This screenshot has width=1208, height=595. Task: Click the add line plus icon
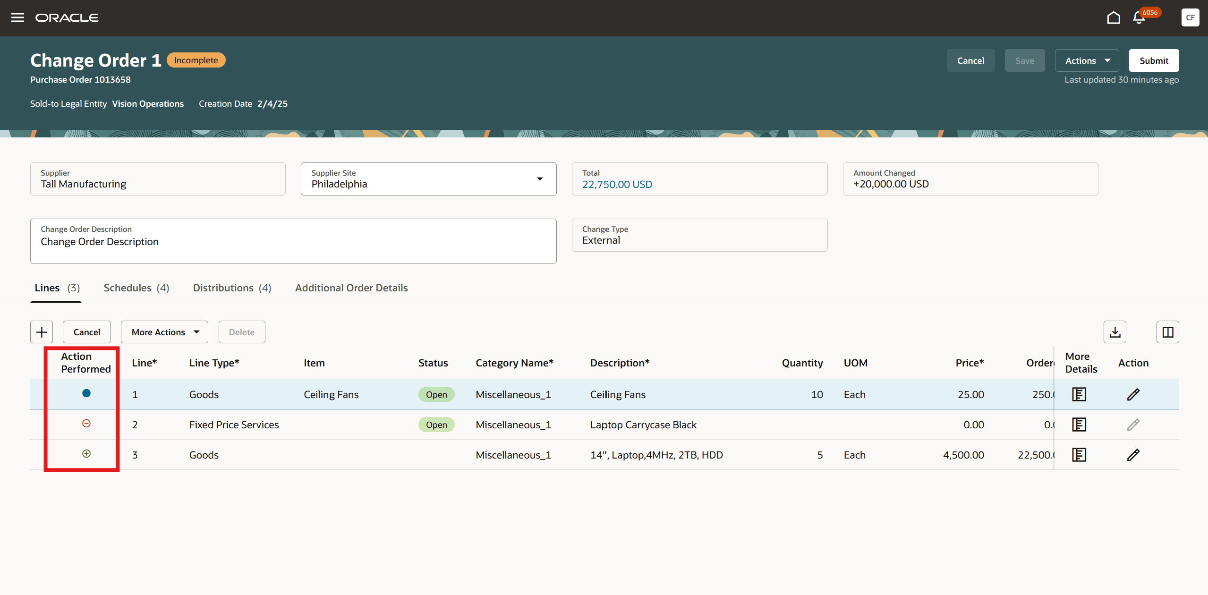[42, 332]
